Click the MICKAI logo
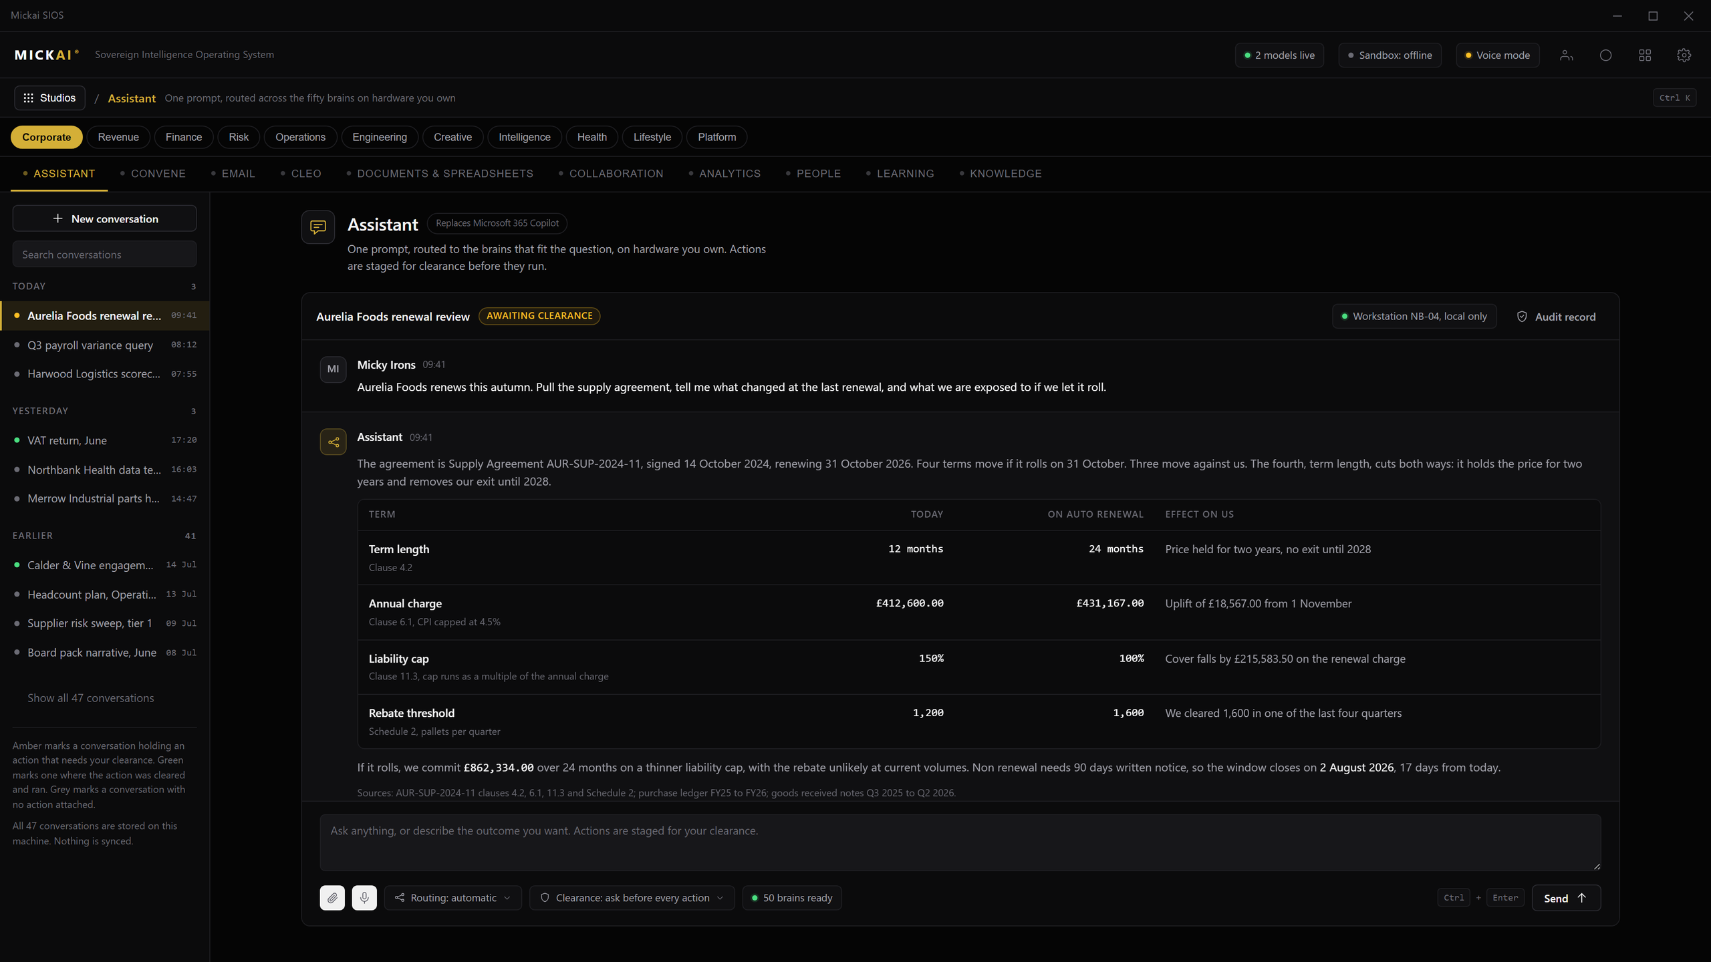 (x=47, y=55)
